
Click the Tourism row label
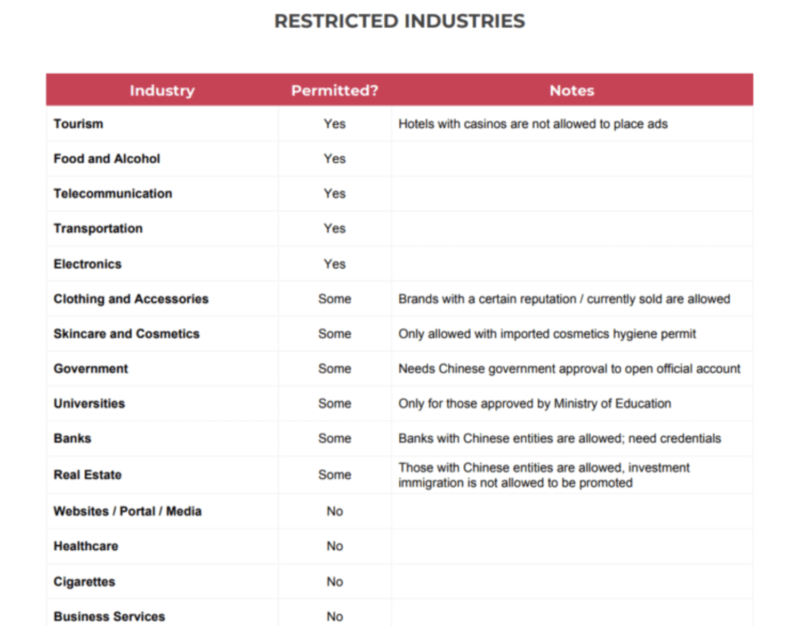click(78, 124)
